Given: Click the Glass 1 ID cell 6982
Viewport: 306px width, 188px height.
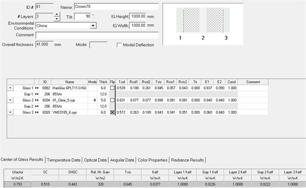Looking at the screenshot, I should [x=45, y=88].
